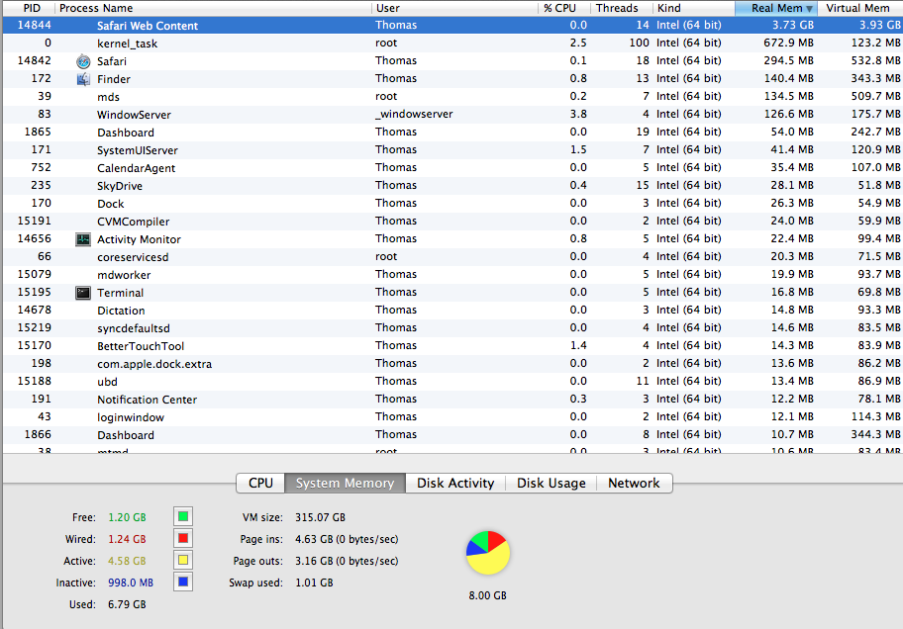Select the loginwindow process
The image size is (903, 629).
[x=130, y=417]
